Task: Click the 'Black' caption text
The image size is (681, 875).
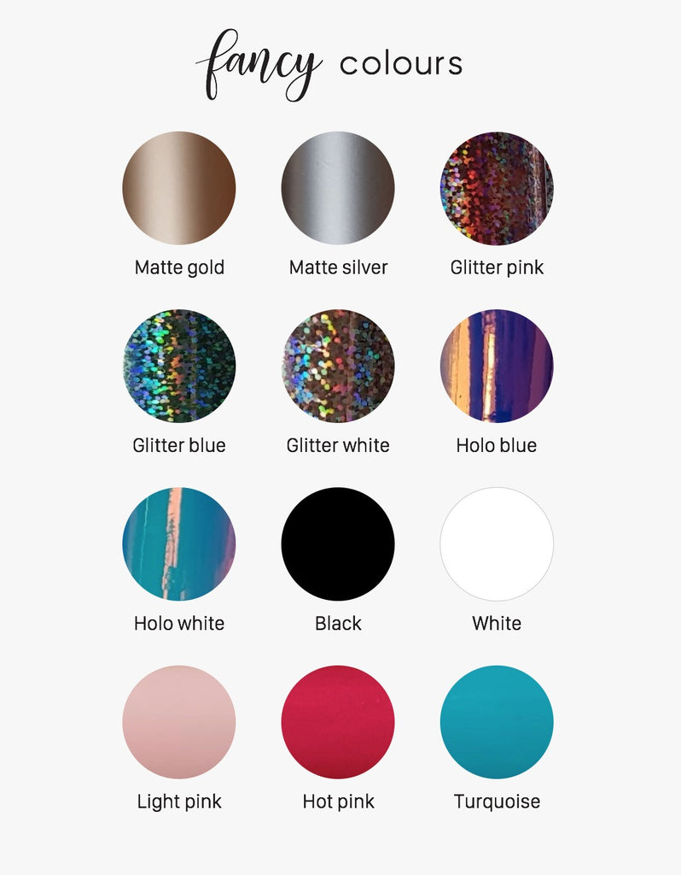Action: point(338,623)
